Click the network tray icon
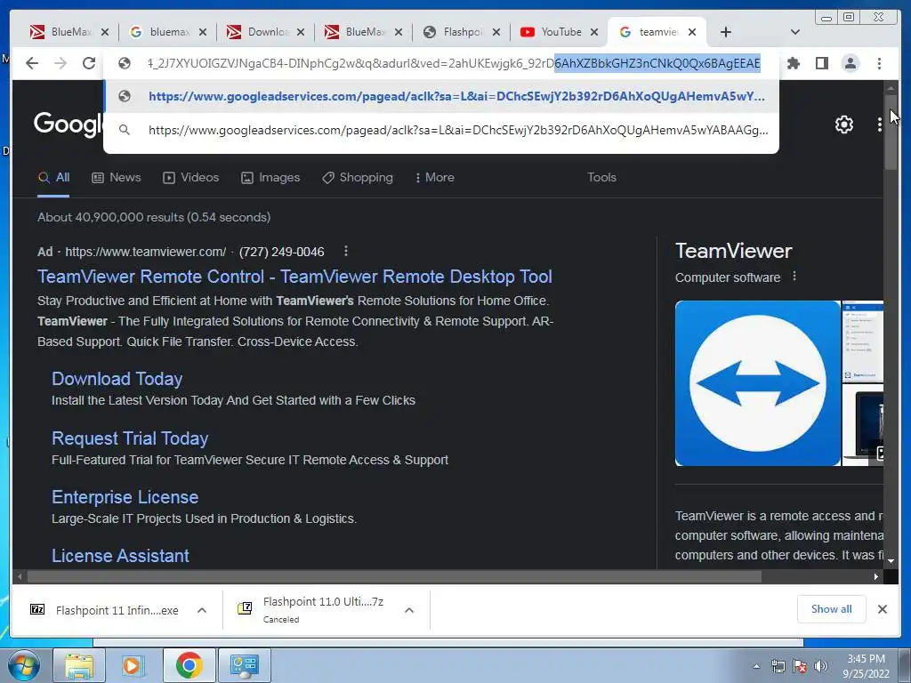This screenshot has height=683, width=911. tap(778, 666)
